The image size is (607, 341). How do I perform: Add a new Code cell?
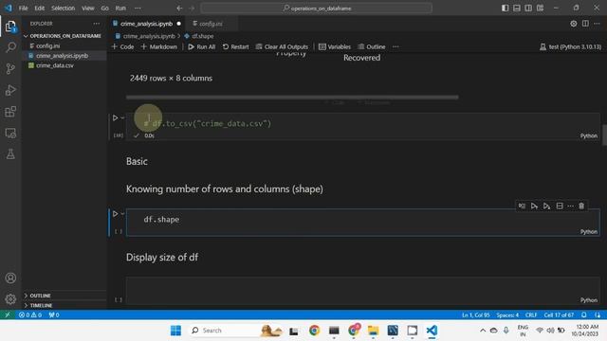pos(122,46)
